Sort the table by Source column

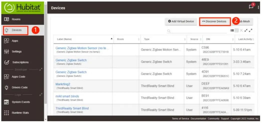coord(194,39)
